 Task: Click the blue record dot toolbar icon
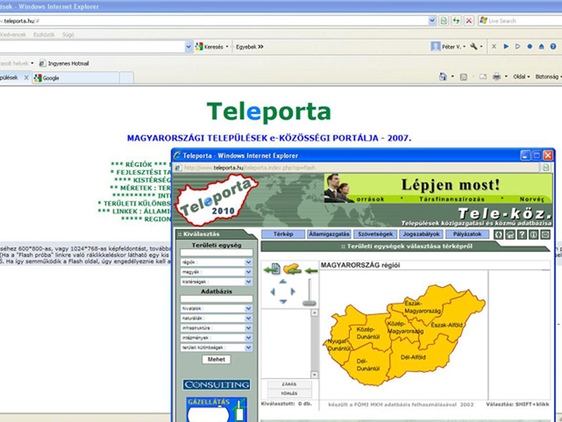[530, 46]
